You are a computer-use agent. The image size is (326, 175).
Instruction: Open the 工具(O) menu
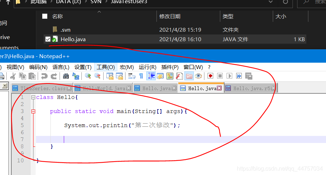pos(106,67)
